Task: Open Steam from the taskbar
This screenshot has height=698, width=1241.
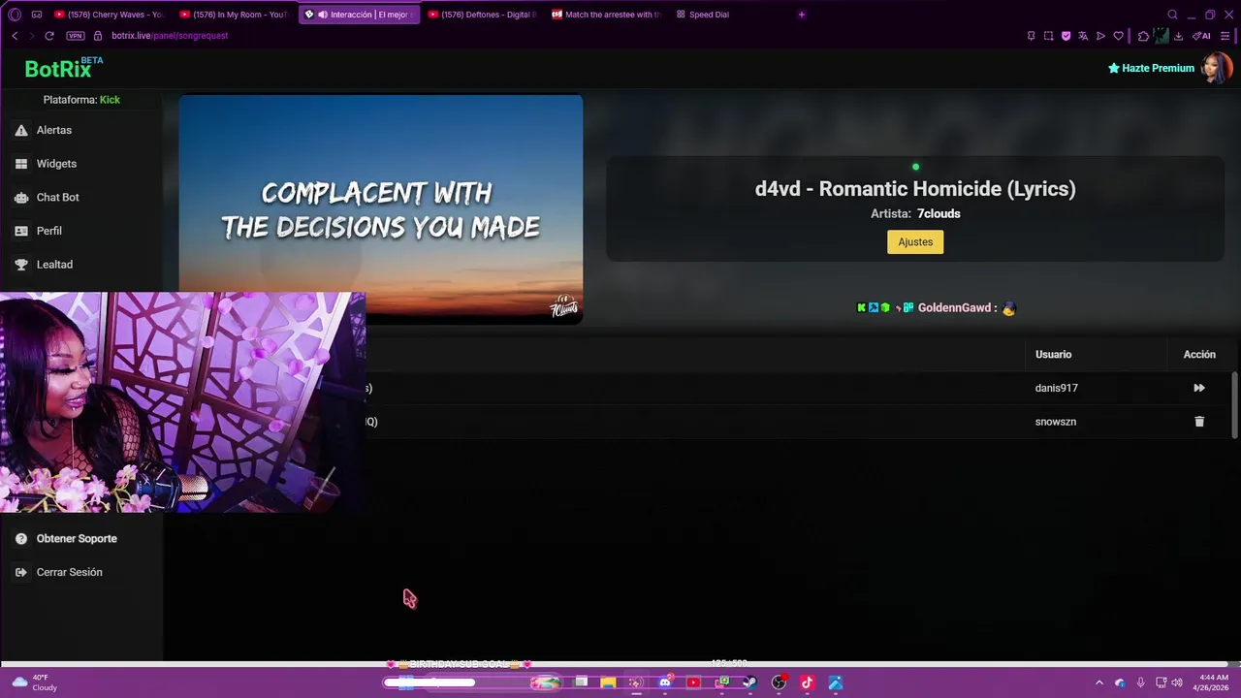Action: pos(749,682)
